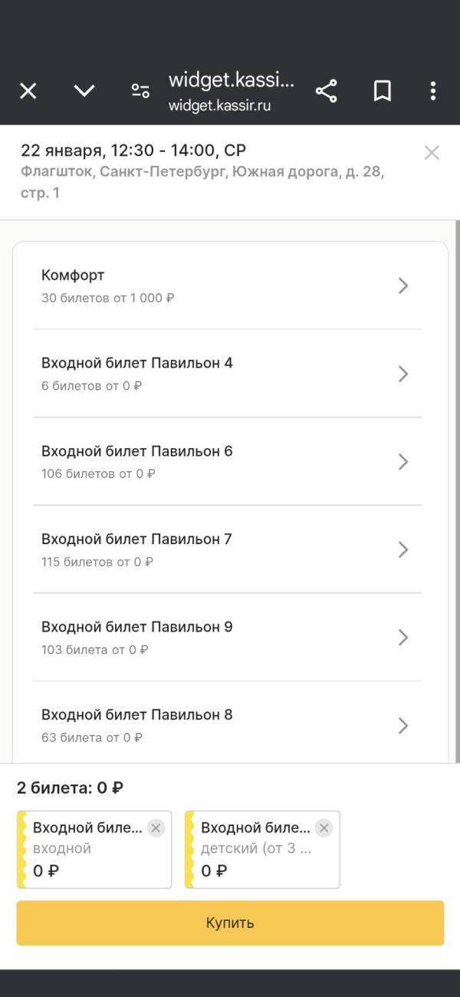Remove the входной ticket from cart

[156, 827]
